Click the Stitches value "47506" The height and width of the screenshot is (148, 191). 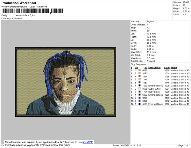(x=186, y=2)
